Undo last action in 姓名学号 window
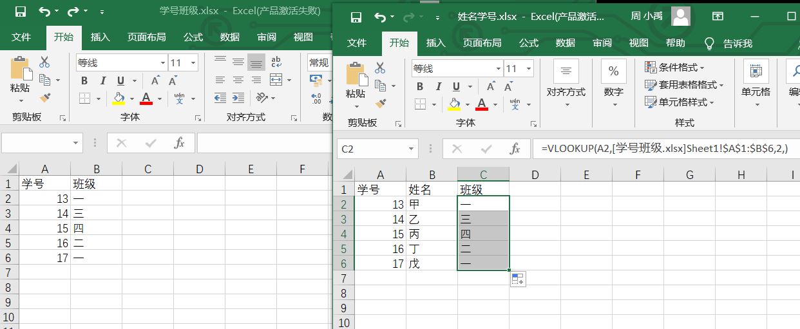800x329 pixels. (x=380, y=16)
